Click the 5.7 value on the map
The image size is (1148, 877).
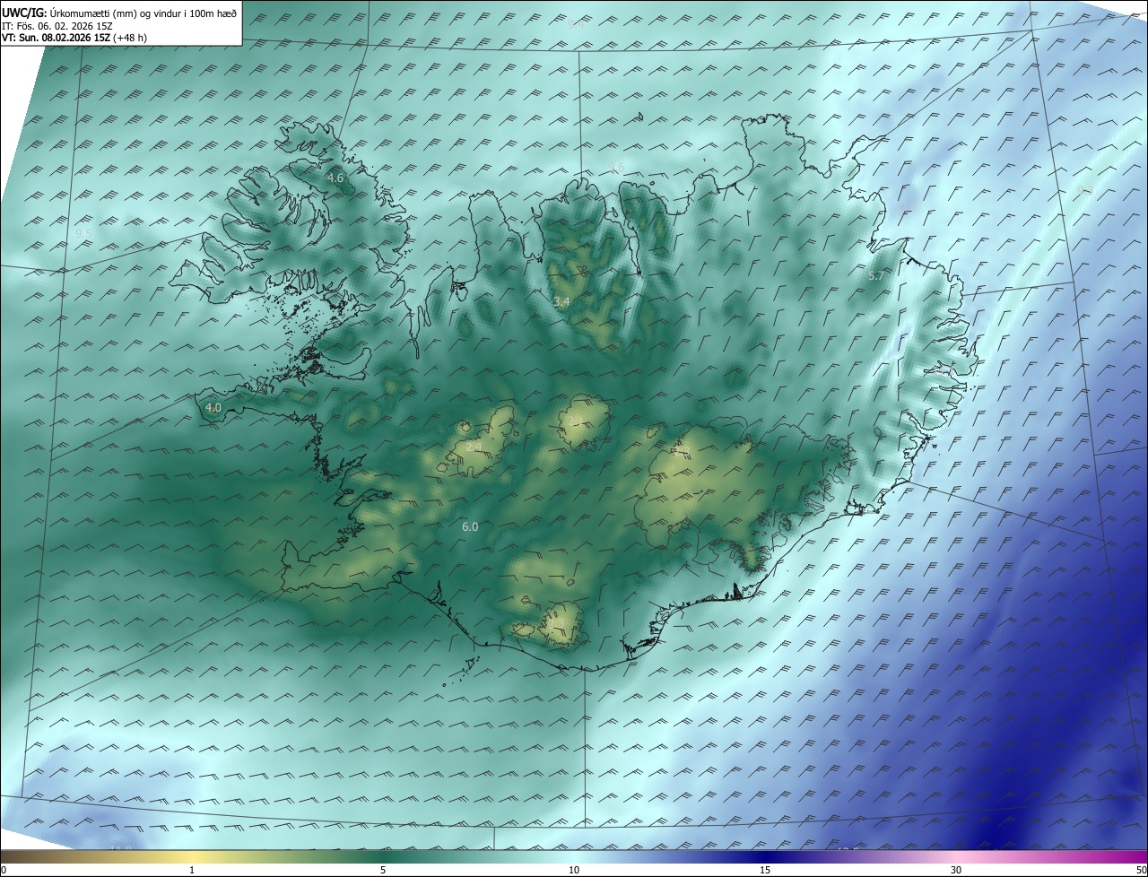[x=876, y=276]
